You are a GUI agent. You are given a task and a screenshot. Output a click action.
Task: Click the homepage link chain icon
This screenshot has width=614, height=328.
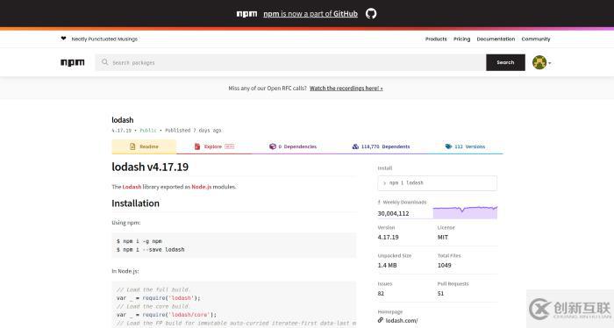tap(380, 320)
